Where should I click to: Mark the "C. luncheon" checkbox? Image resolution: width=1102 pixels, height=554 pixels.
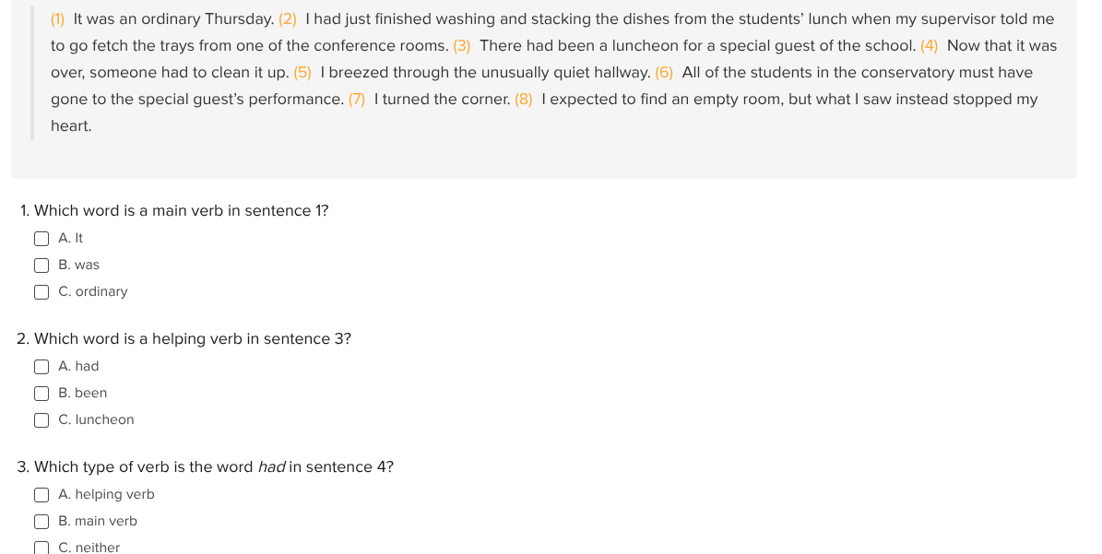point(41,420)
